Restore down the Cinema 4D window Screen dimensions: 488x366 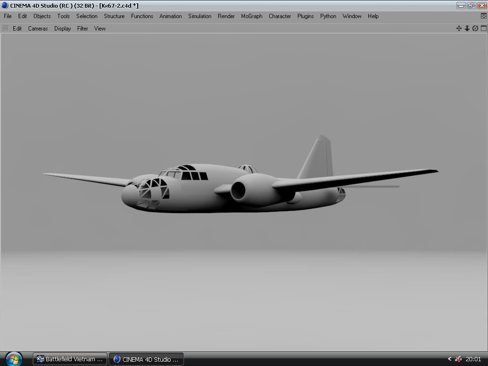[x=471, y=5]
